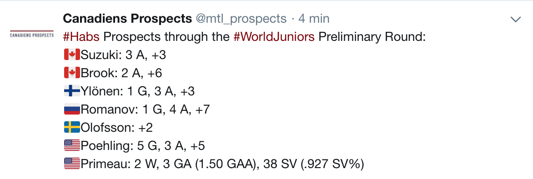Open the tweet via 4 min timestamp
533x179 pixels.
(314, 19)
